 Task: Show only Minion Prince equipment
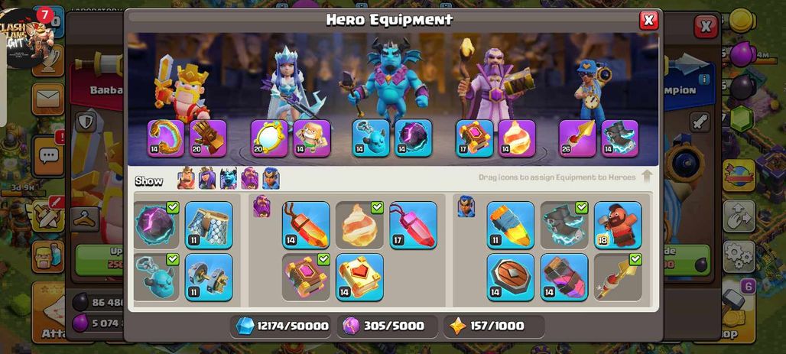[x=228, y=178]
